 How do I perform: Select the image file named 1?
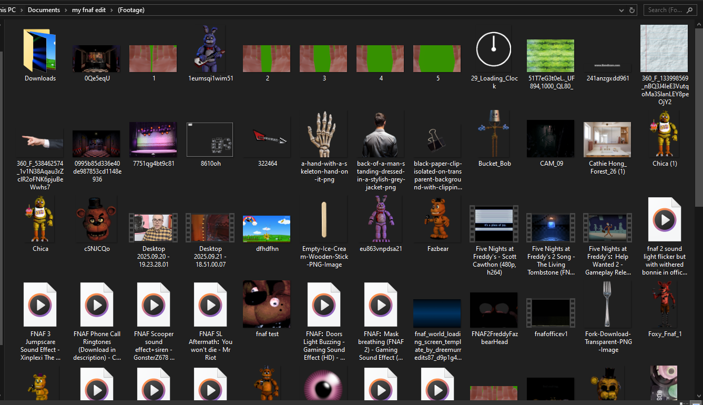pos(154,58)
